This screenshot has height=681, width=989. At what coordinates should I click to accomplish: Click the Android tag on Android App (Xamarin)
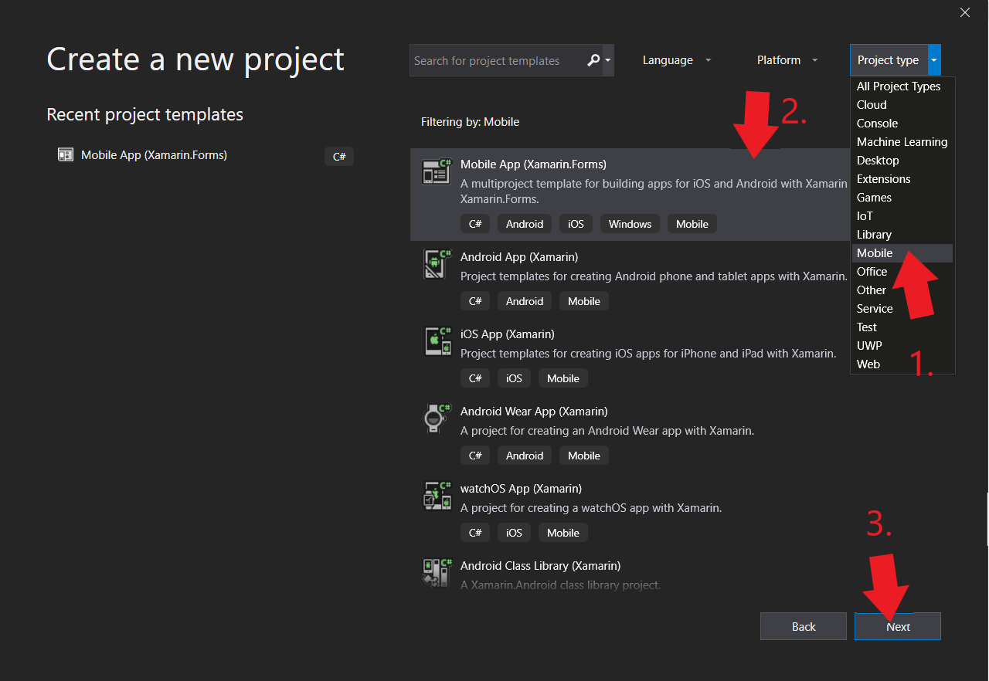(x=525, y=301)
